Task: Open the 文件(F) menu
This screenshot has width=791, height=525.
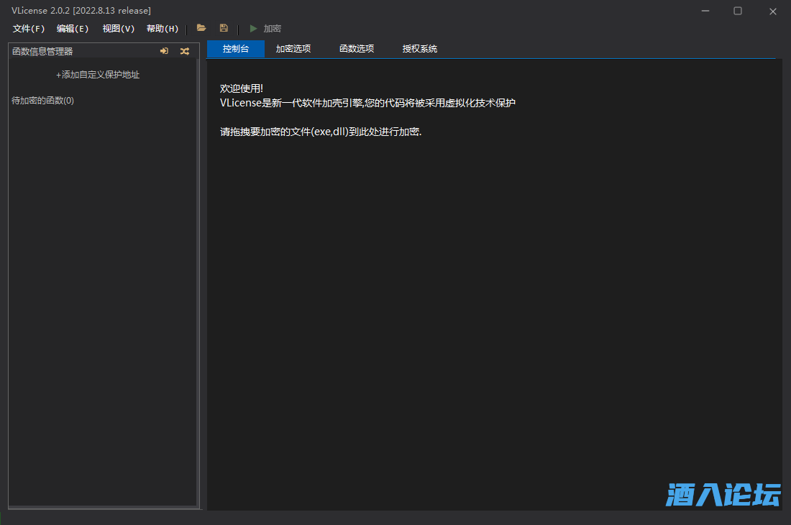Action: tap(29, 29)
